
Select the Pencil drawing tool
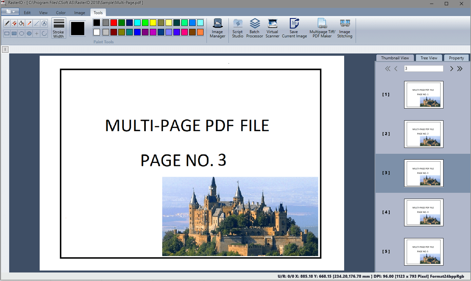click(x=7, y=23)
